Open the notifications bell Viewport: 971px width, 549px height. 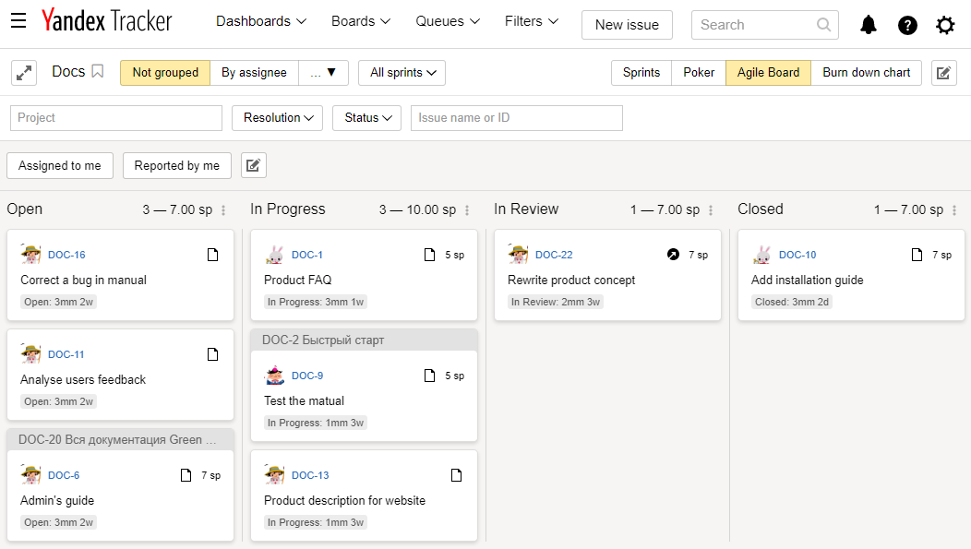pyautogui.click(x=869, y=25)
